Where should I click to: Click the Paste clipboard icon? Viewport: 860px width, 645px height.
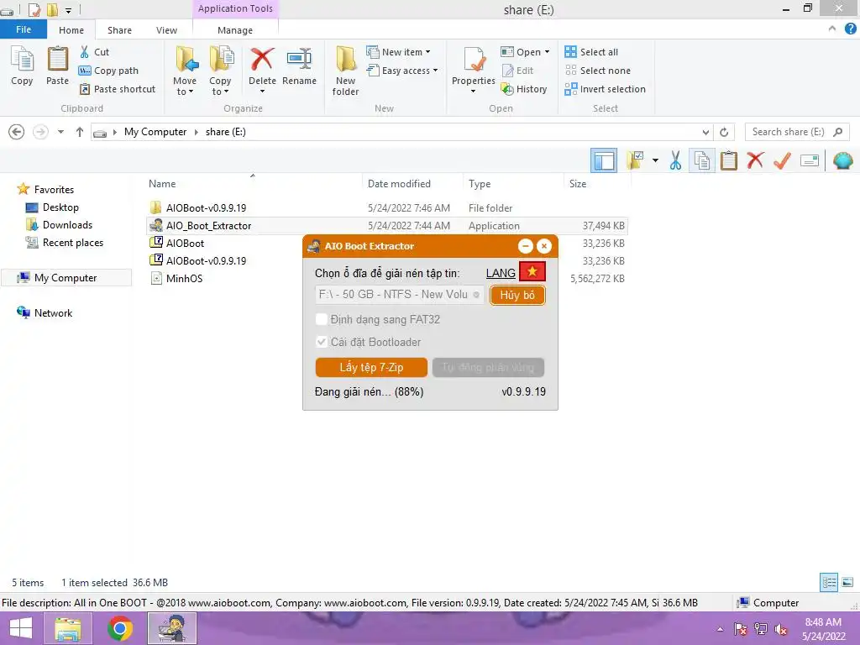(x=57, y=66)
